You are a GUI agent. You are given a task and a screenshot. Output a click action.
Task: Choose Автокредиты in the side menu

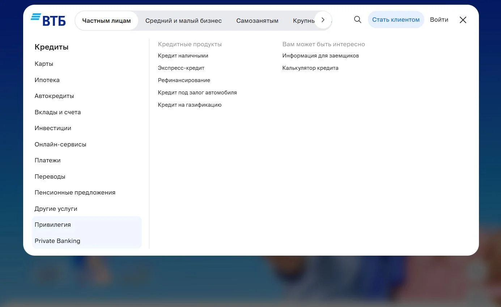54,96
